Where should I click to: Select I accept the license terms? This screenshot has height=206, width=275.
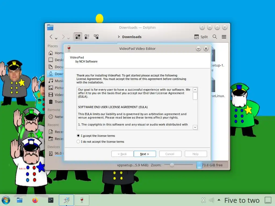(x=96, y=136)
